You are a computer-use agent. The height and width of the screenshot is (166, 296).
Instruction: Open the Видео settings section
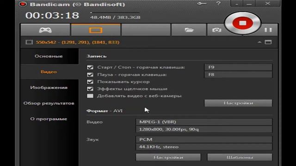tap(49, 72)
